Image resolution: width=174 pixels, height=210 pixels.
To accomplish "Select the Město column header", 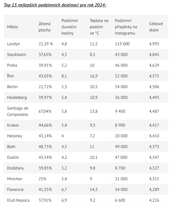I will [x=13, y=27].
